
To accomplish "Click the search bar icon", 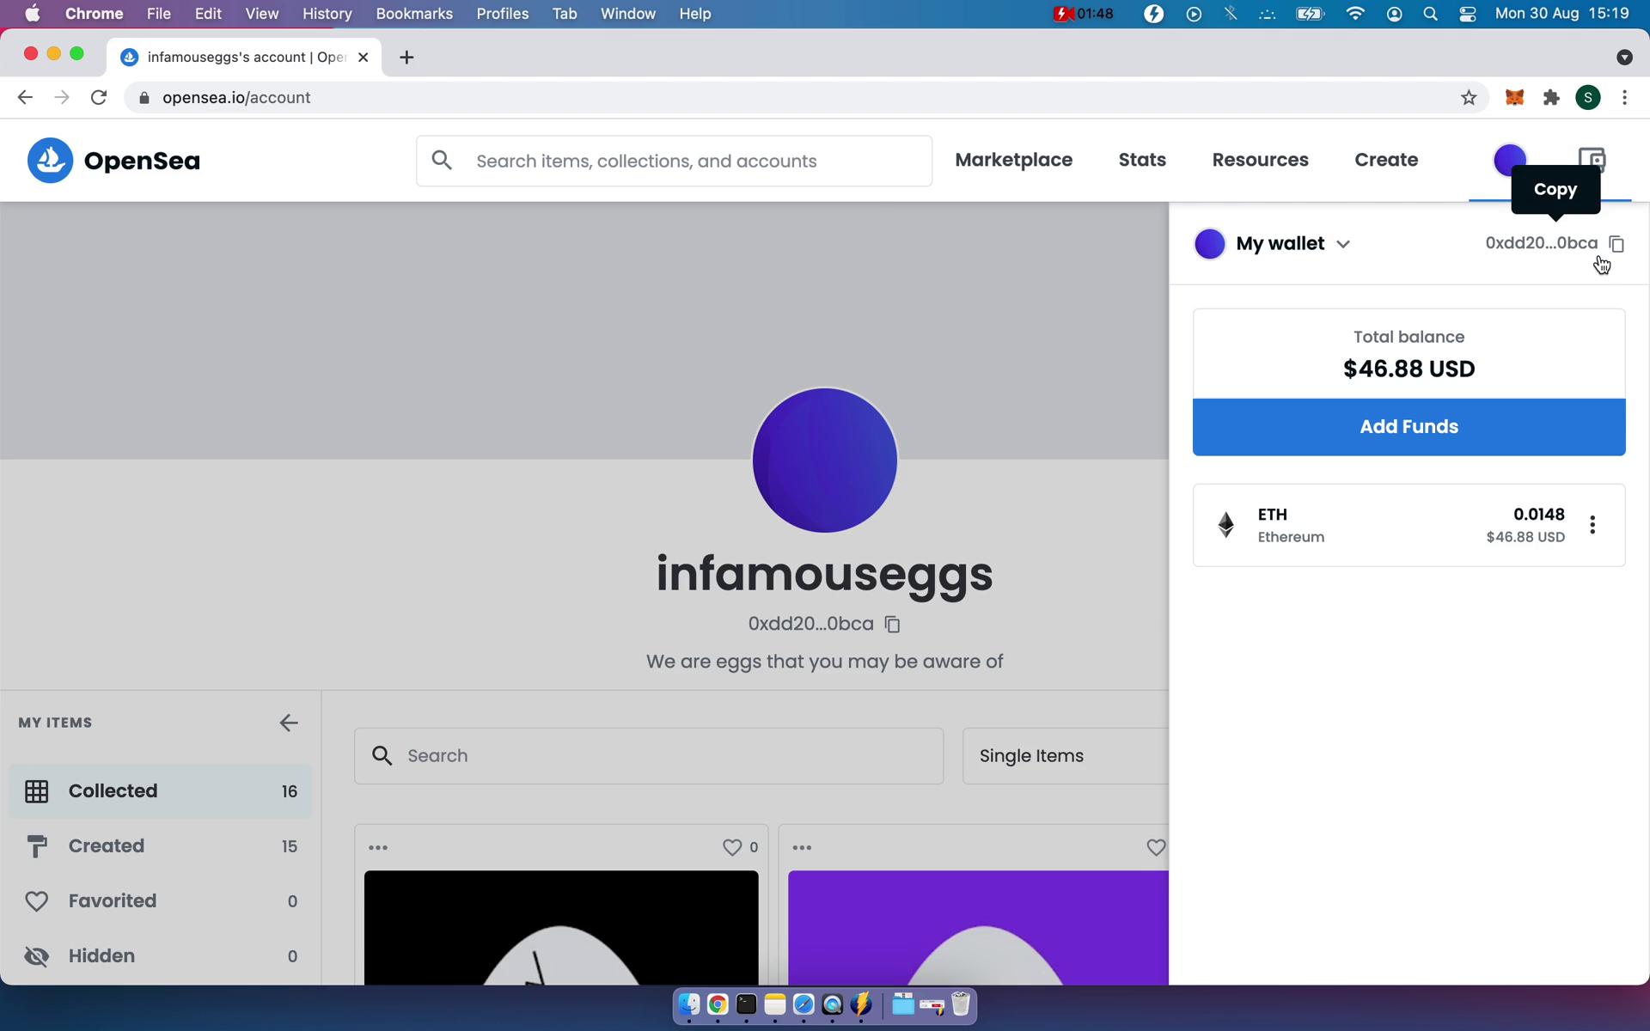I will 441,161.
